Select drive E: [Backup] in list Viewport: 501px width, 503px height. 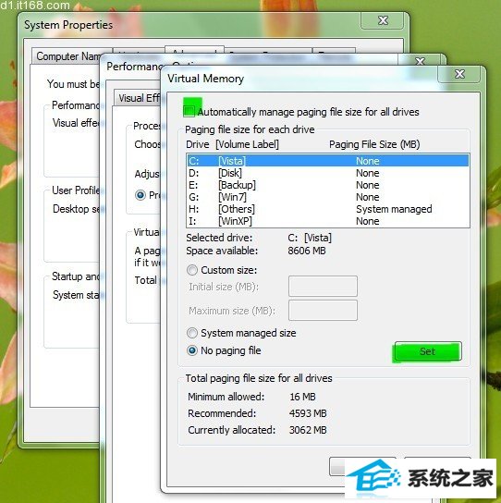(328, 185)
